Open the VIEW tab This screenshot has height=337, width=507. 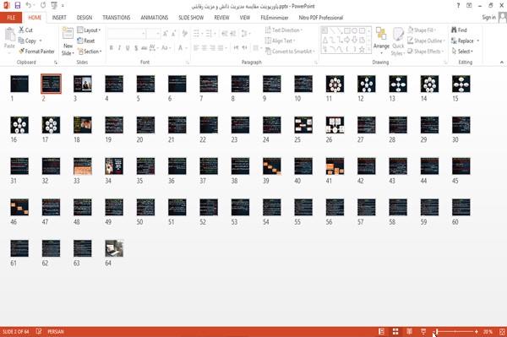[x=245, y=18]
